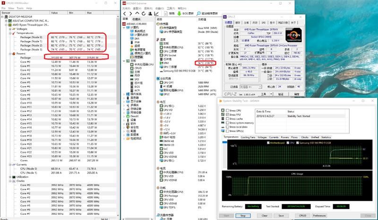The height and width of the screenshot is (220, 378).
Task: Enable the Stress local disks checkbox
Action: pyautogui.click(x=227, y=127)
